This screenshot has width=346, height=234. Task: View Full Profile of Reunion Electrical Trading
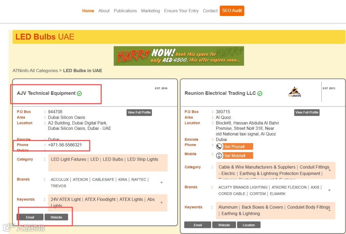pos(307,113)
